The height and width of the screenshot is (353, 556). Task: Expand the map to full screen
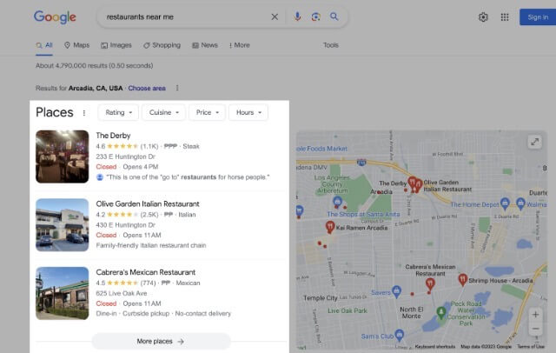coord(535,143)
